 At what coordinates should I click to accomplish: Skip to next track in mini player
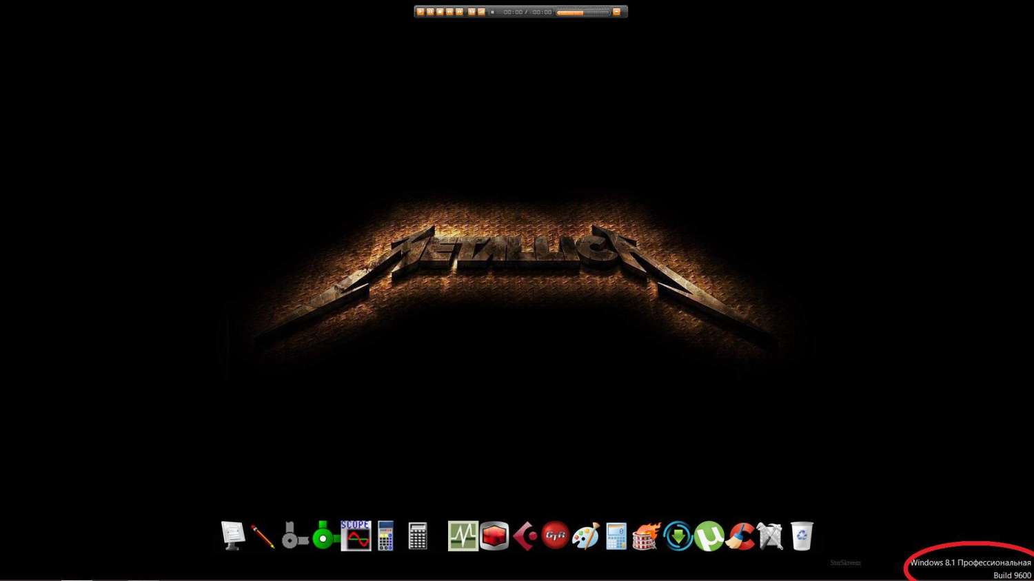coord(459,12)
